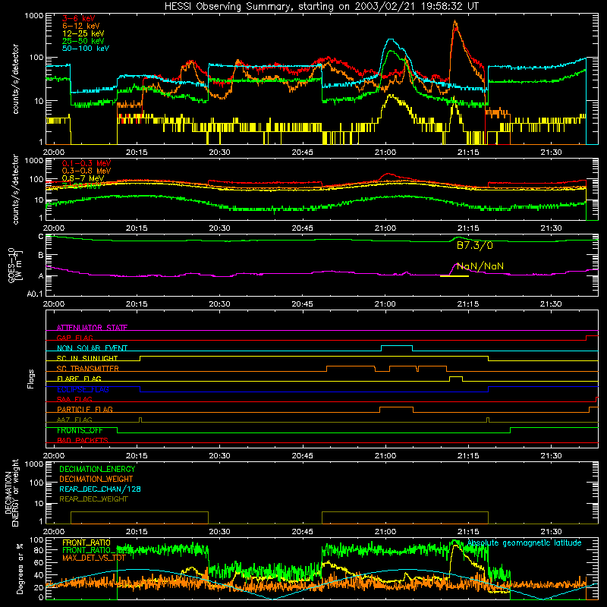Click the 20:30 tick label under the Flags panel
607x607 pixels.
(x=219, y=456)
